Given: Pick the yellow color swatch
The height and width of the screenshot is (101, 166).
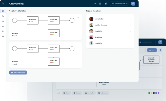Looking at the screenshot, I should click(152, 93).
